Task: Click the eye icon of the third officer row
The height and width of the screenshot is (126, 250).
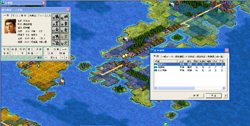Action: [156, 70]
